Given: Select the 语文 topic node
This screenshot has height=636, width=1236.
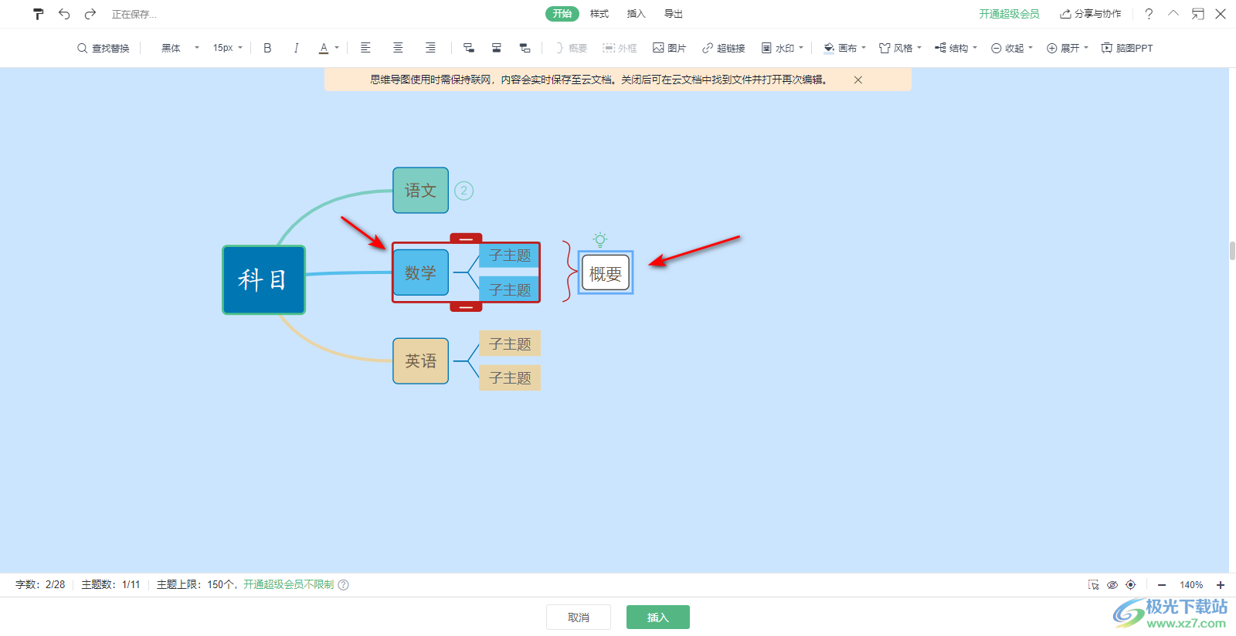Looking at the screenshot, I should (x=420, y=190).
